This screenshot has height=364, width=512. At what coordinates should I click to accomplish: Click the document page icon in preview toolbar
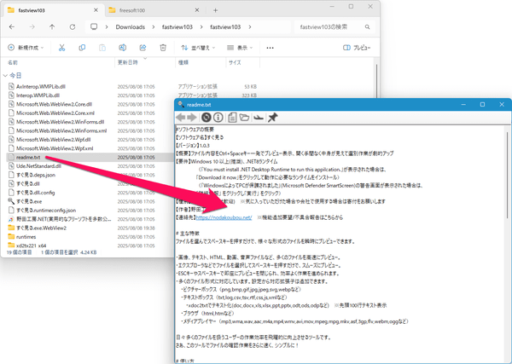click(x=232, y=118)
